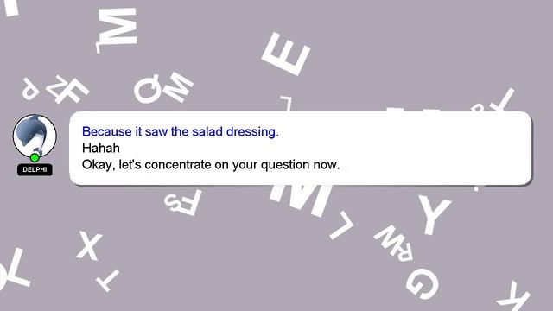Click the "Hahah" message line
Image resolution: width=553 pixels, height=311 pixels.
101,148
